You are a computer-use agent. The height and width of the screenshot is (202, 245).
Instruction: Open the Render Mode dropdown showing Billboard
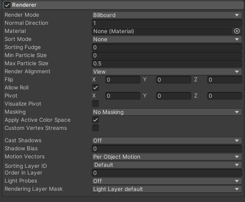click(167, 15)
